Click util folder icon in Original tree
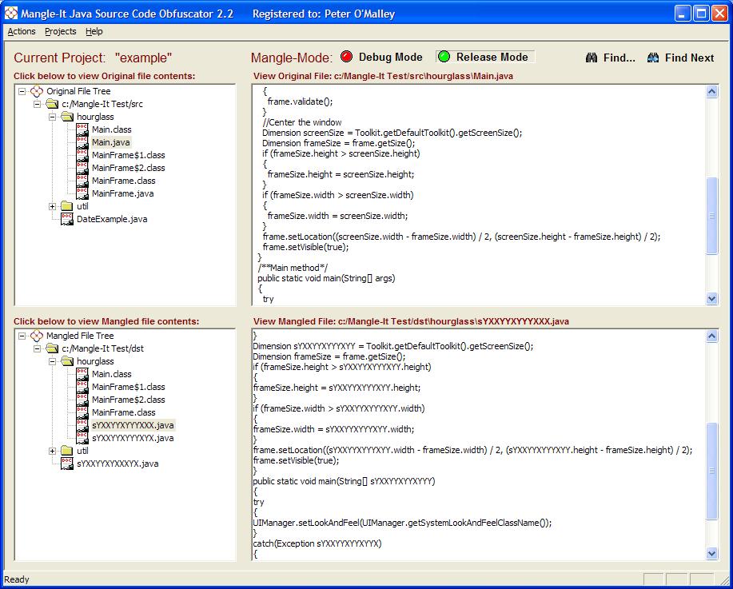 pos(67,206)
